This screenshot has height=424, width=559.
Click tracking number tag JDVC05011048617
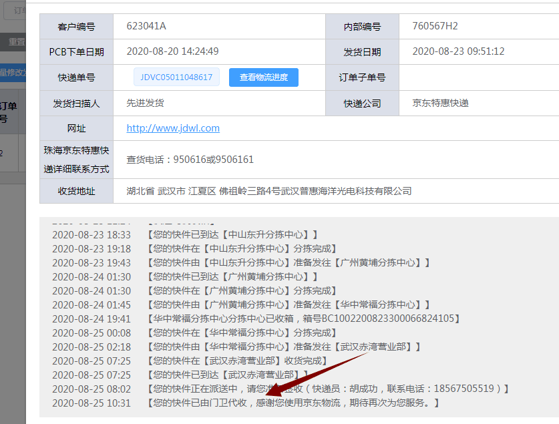[x=176, y=77]
